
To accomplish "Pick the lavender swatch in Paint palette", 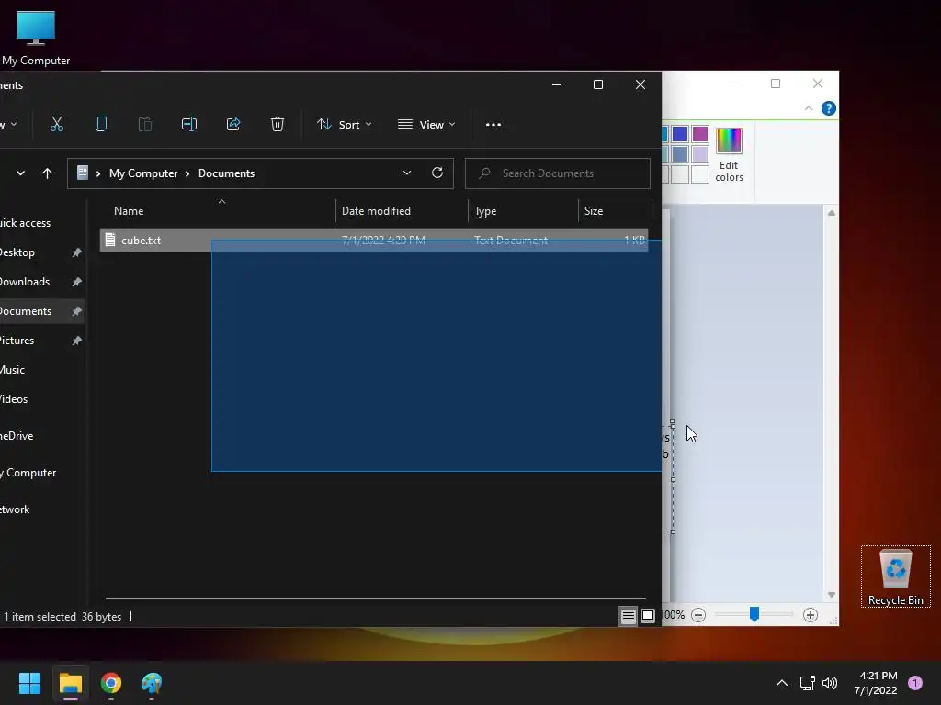I will click(700, 154).
